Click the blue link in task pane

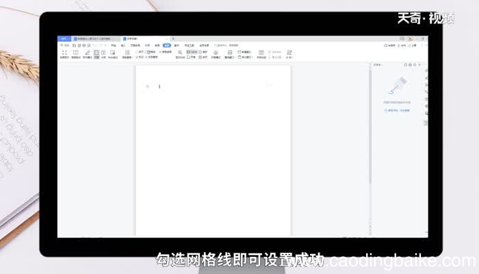[397, 110]
